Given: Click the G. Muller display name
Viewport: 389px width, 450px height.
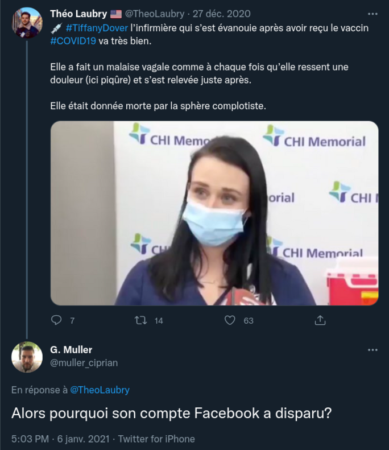Looking at the screenshot, I should coord(71,350).
